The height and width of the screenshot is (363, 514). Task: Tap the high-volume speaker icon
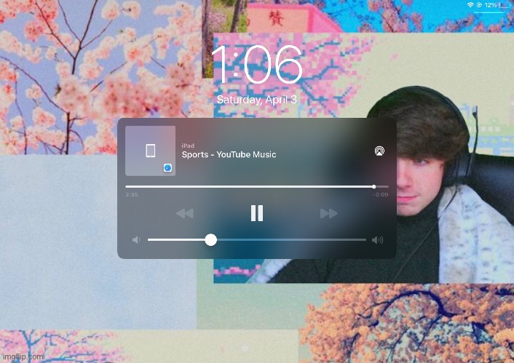point(378,240)
